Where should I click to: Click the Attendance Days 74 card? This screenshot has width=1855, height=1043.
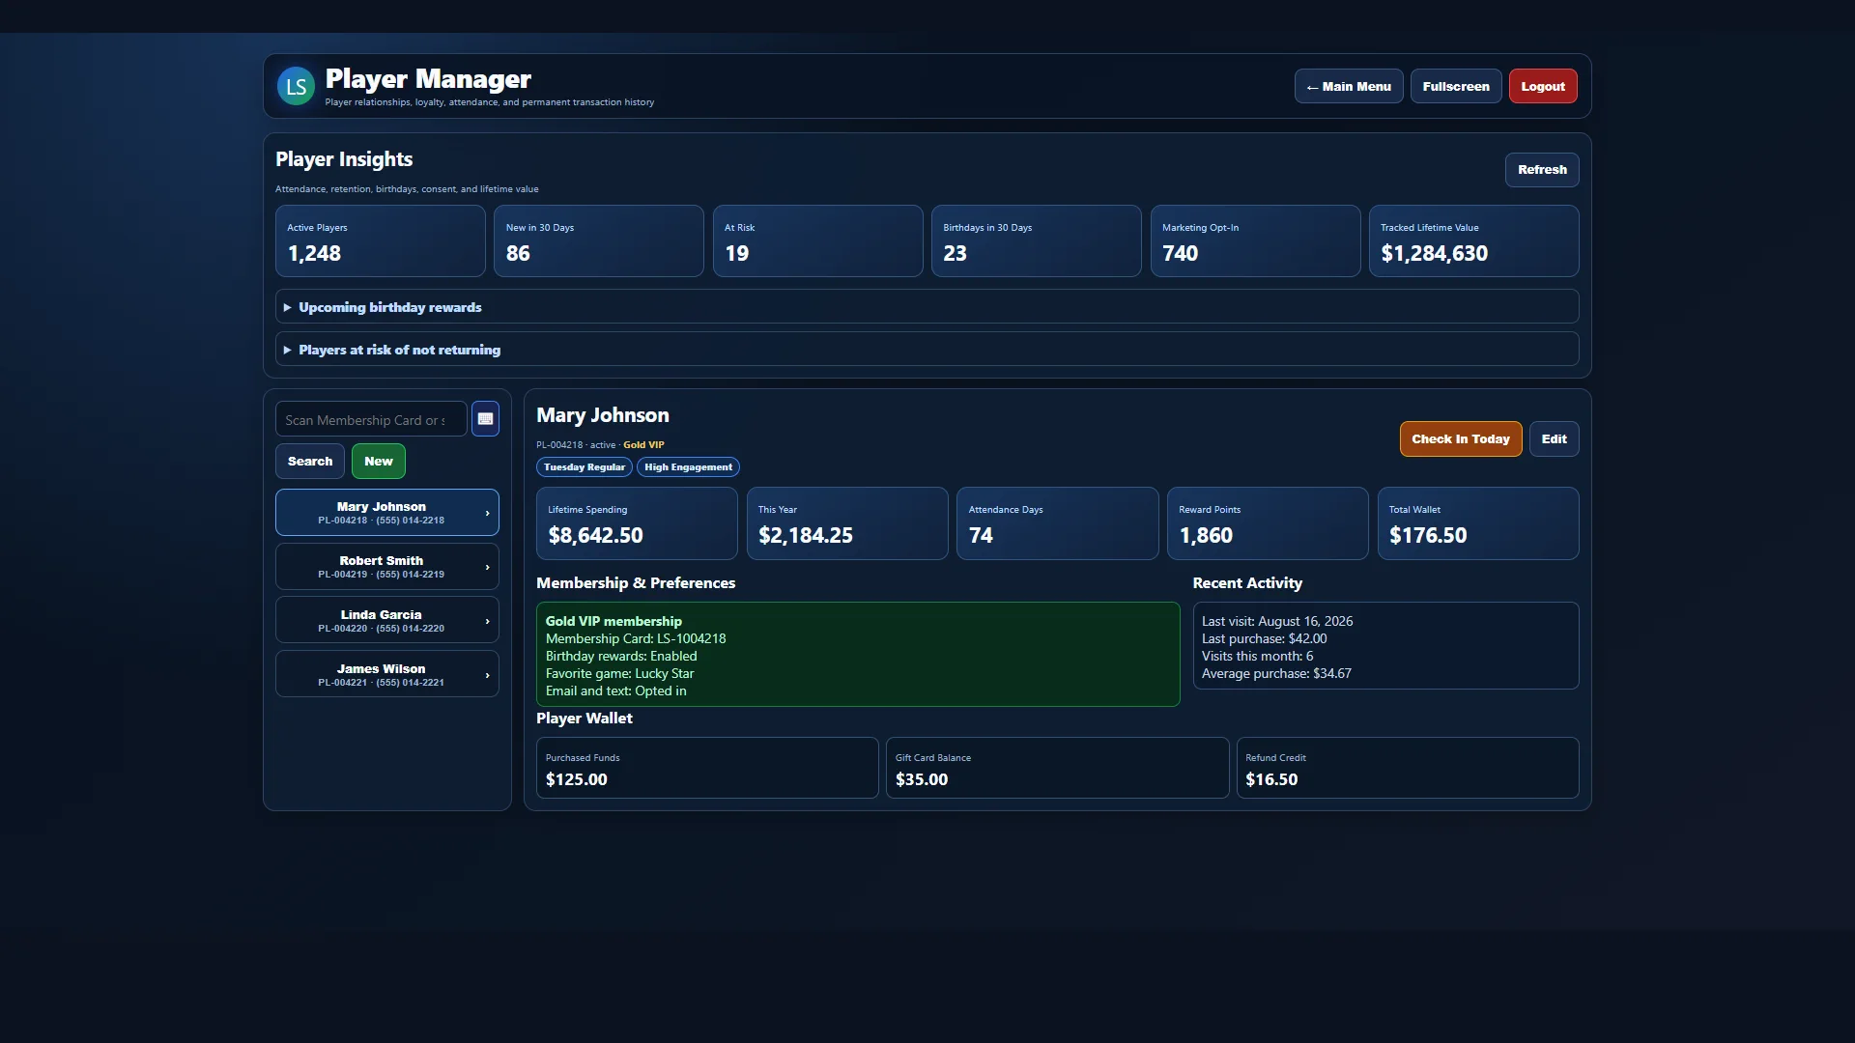tap(1058, 523)
